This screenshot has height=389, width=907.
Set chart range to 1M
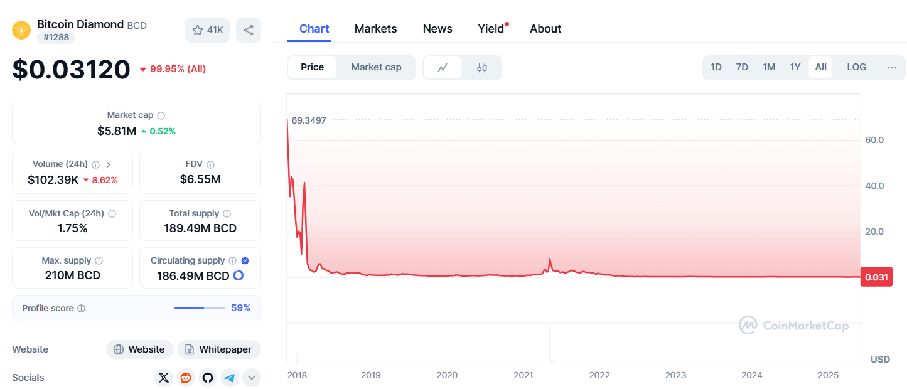coord(769,67)
